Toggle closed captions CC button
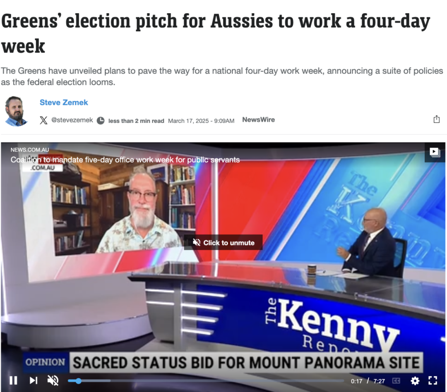Image resolution: width=447 pixels, height=392 pixels. pyautogui.click(x=396, y=381)
